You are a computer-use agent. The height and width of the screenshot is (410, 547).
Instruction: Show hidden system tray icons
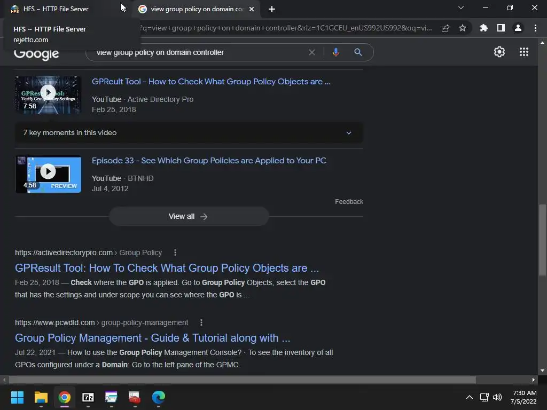470,397
